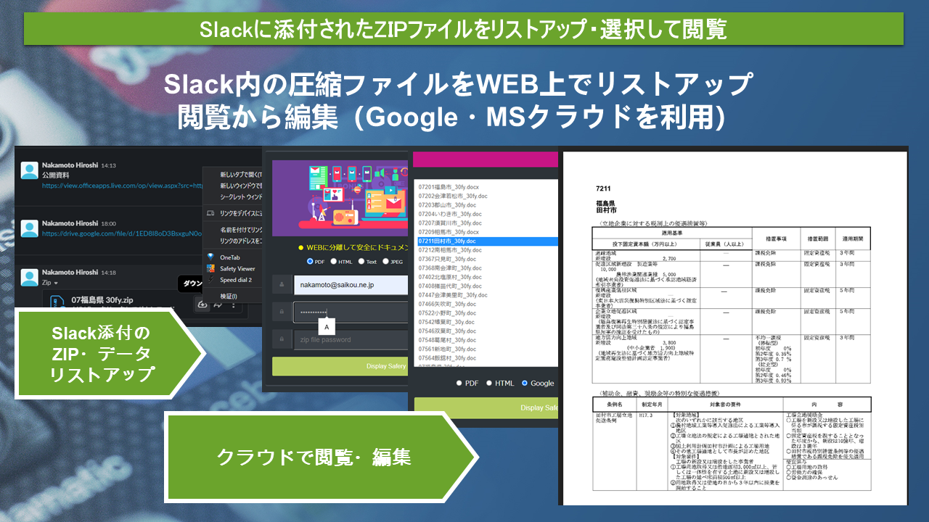Select HTML radio below the file list

(x=490, y=383)
